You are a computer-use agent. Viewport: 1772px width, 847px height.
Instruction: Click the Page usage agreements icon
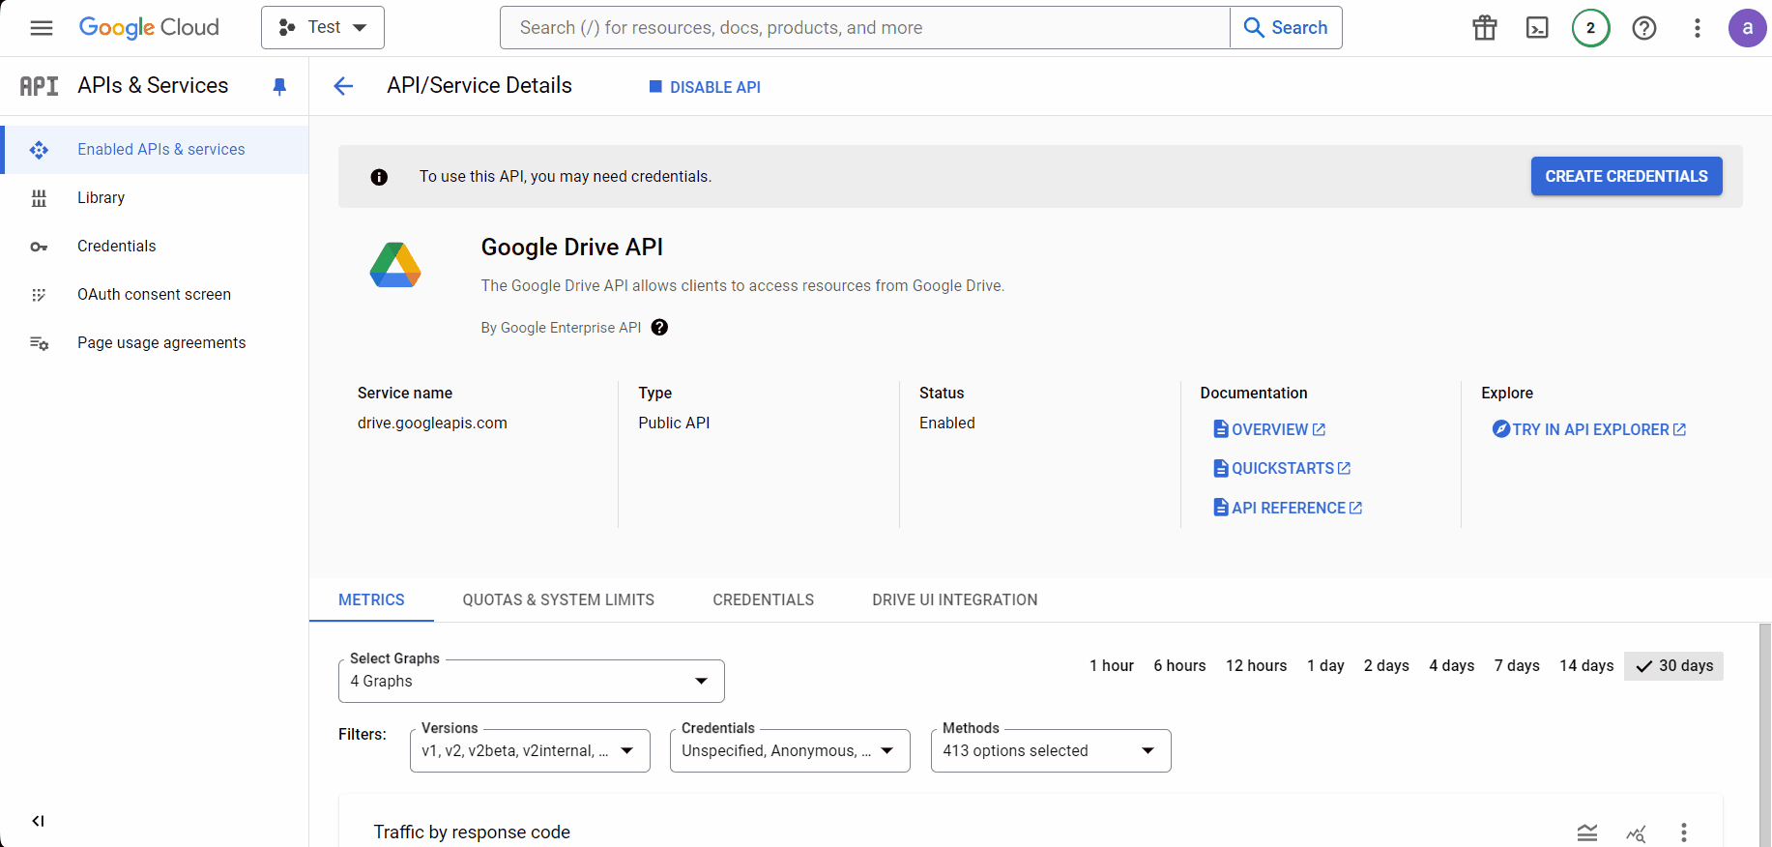[x=39, y=343]
